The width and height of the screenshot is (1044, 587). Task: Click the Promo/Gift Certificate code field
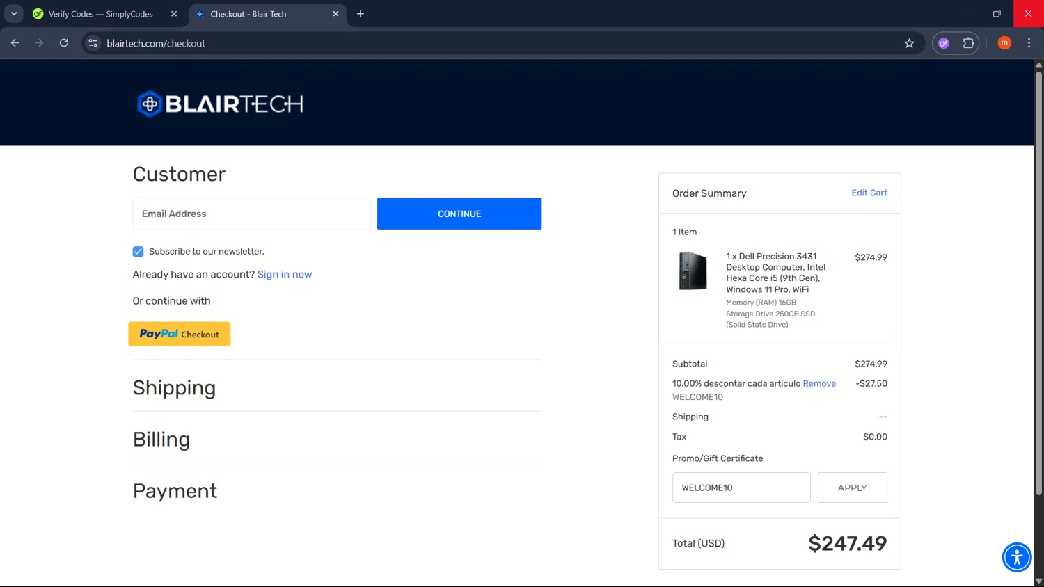click(741, 488)
